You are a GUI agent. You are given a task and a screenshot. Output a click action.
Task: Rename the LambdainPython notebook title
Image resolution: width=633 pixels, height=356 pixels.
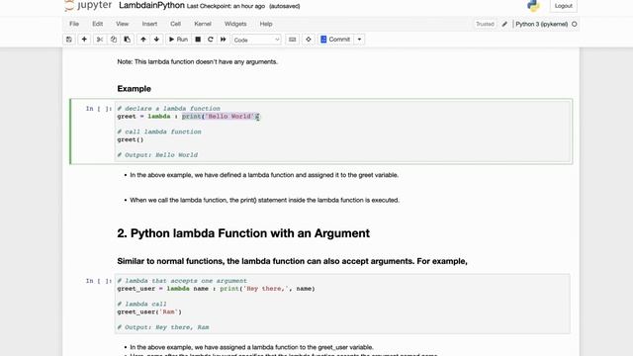[151, 6]
